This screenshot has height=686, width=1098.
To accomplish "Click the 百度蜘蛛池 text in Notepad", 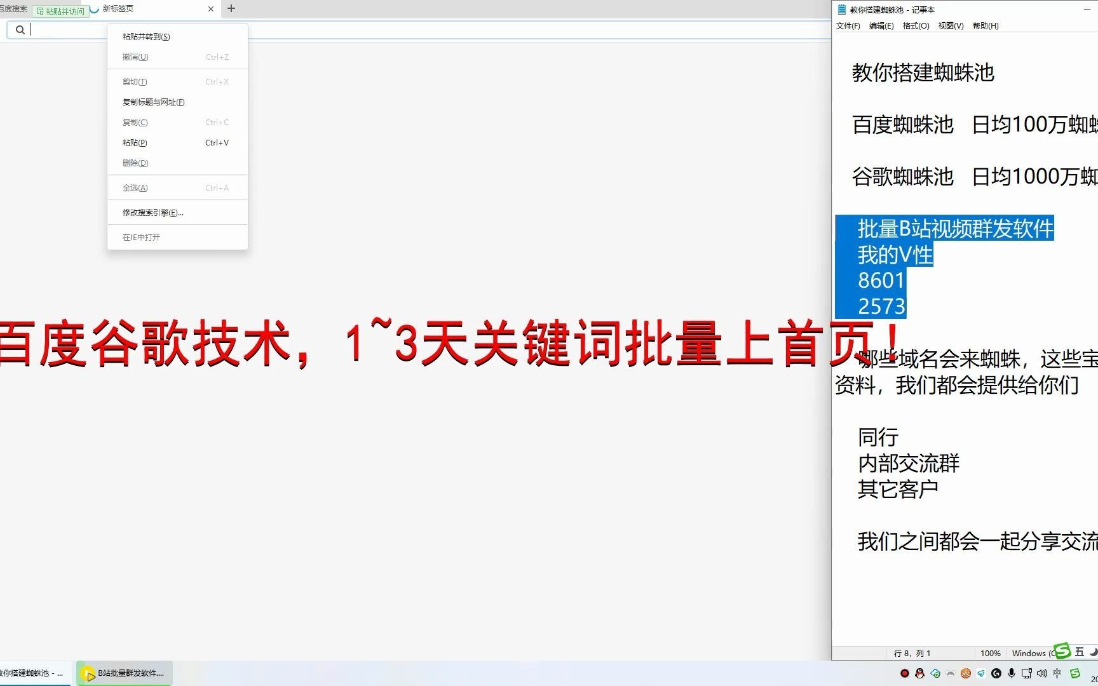I will coord(902,124).
